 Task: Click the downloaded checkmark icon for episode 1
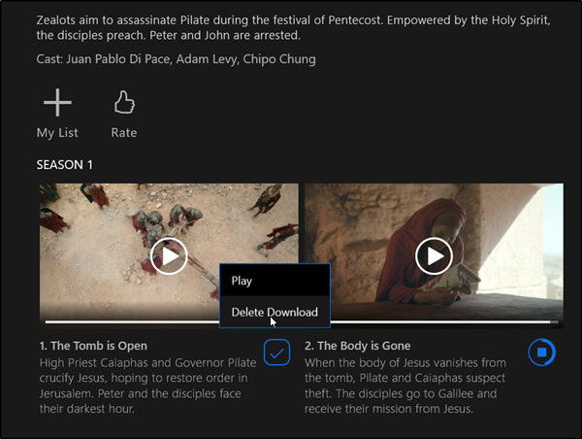click(276, 353)
